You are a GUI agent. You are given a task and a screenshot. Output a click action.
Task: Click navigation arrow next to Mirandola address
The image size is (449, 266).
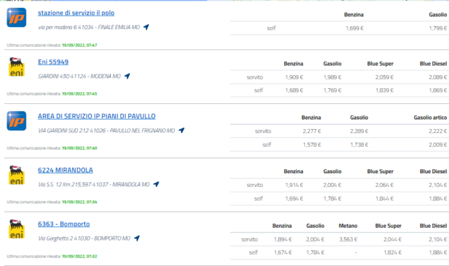[156, 184]
